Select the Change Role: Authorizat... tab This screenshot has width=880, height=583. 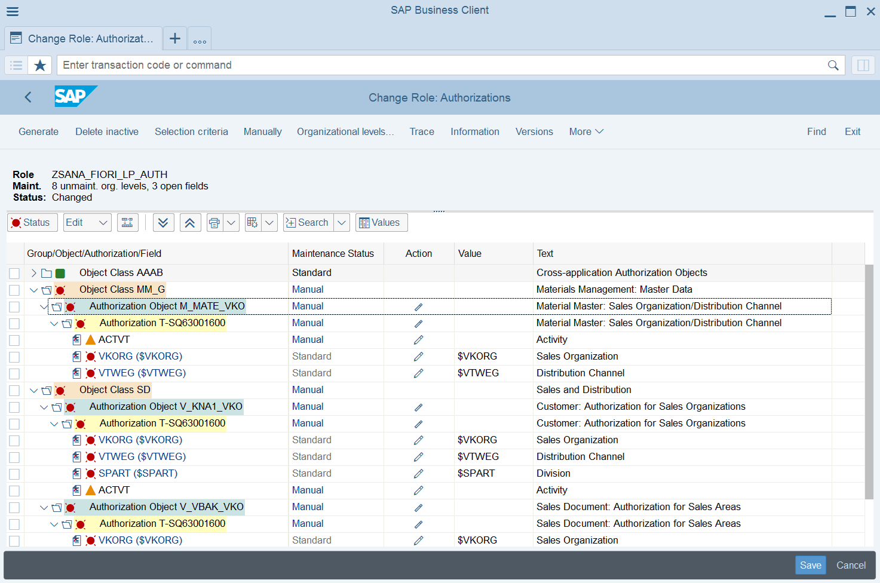click(83, 39)
